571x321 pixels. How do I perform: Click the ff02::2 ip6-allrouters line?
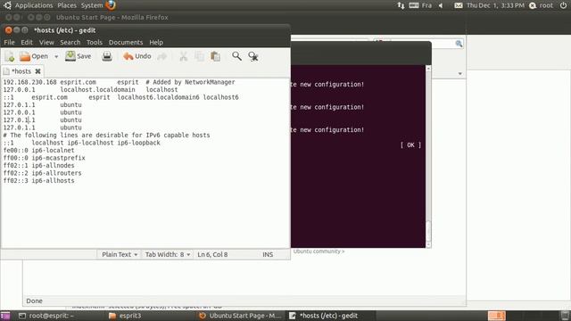coord(42,173)
